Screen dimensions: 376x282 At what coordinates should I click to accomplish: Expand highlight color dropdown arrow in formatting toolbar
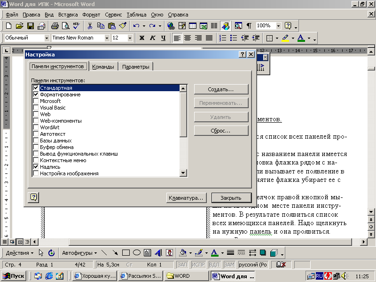pos(293,38)
